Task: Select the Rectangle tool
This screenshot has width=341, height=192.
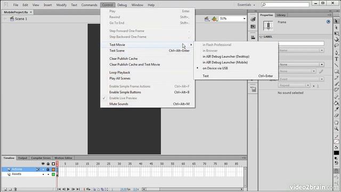Action: (x=336, y=71)
